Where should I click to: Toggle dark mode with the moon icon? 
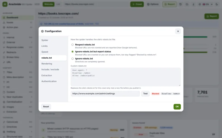[x=217, y=4]
